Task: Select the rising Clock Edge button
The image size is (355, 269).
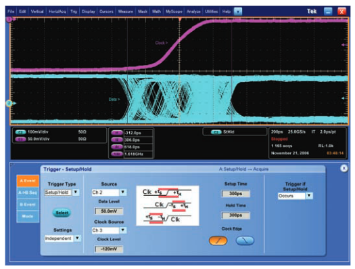Action: 218,241
